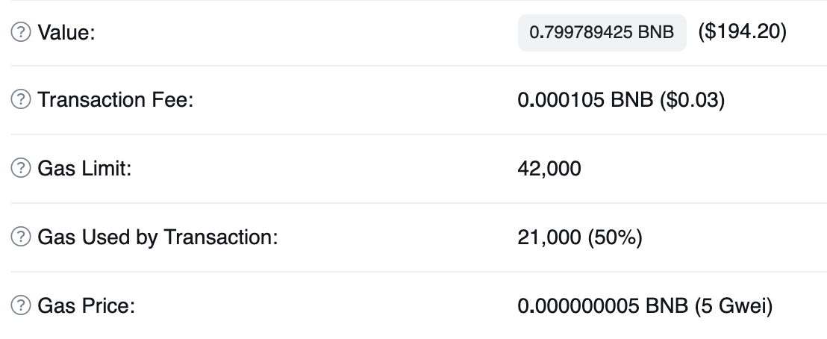Click the 0.799789425 BNB value badge

pyautogui.click(x=602, y=33)
